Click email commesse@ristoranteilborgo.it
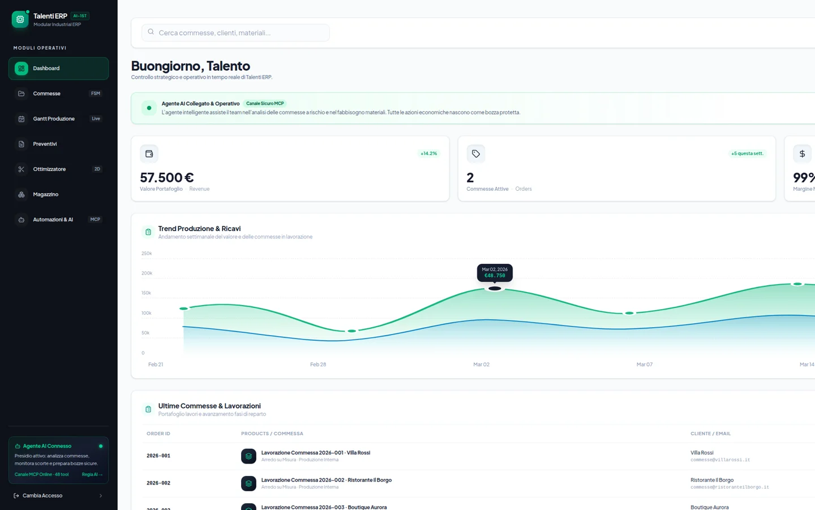Image resolution: width=815 pixels, height=510 pixels. pyautogui.click(x=730, y=487)
